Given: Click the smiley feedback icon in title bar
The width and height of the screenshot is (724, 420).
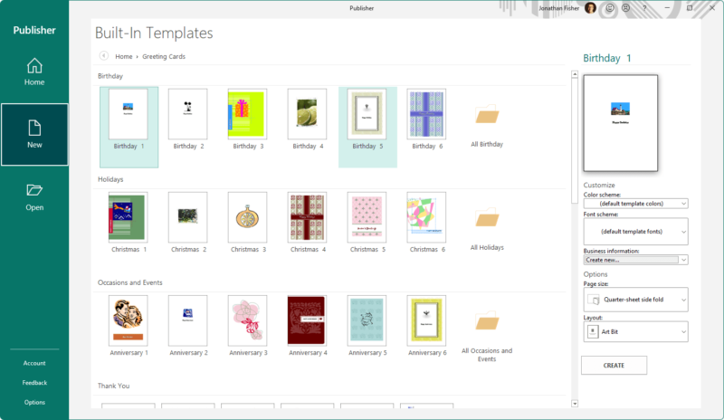Looking at the screenshot, I should pyautogui.click(x=610, y=8).
